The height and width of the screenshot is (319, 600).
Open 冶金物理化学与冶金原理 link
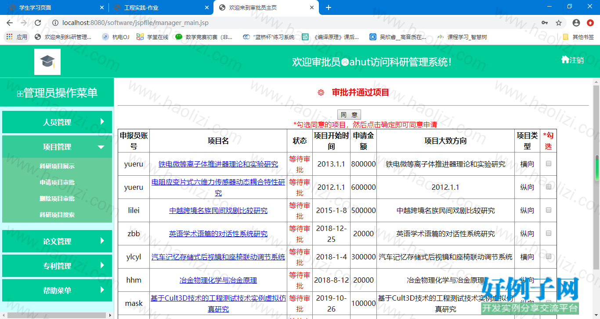tap(218, 280)
